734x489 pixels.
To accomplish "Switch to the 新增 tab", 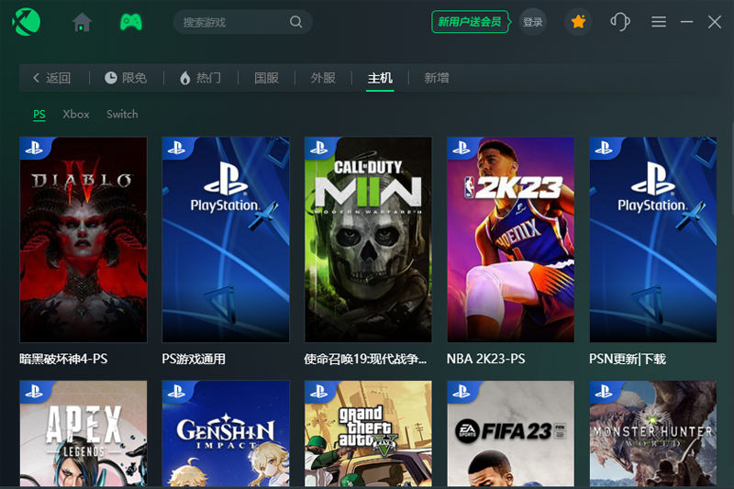I will (x=437, y=78).
